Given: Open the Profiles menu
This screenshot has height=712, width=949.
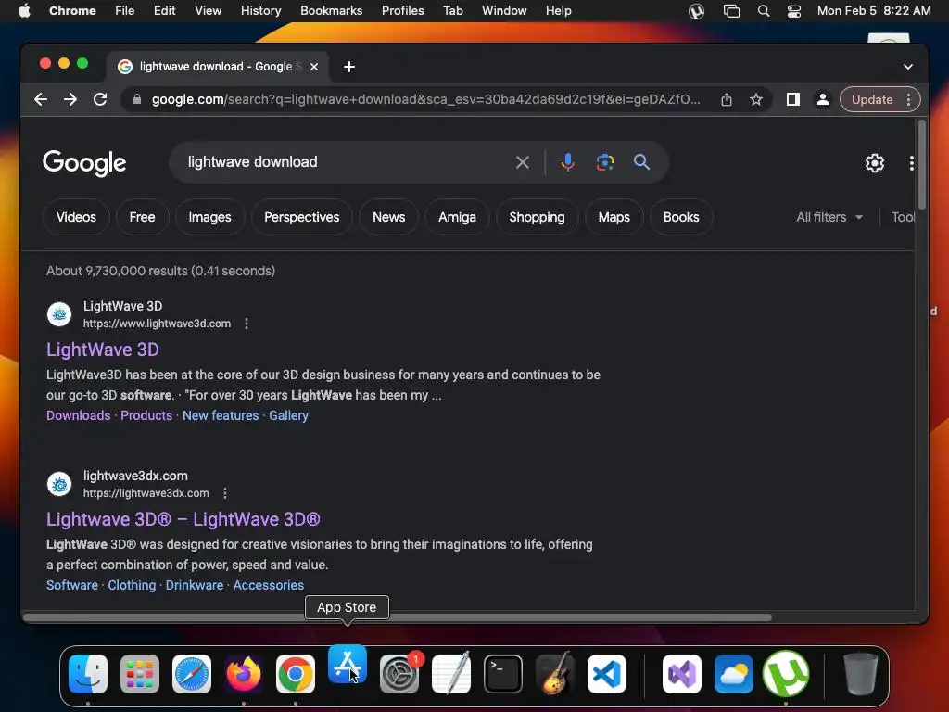Looking at the screenshot, I should click(x=402, y=11).
